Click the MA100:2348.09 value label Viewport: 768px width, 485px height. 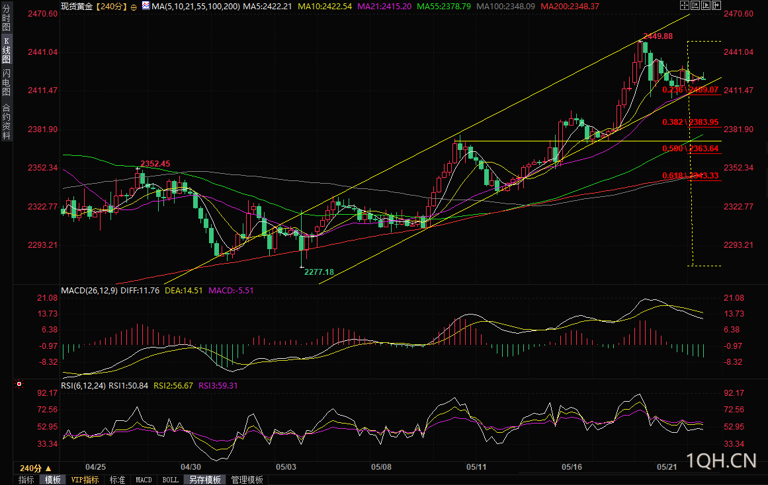tap(505, 7)
